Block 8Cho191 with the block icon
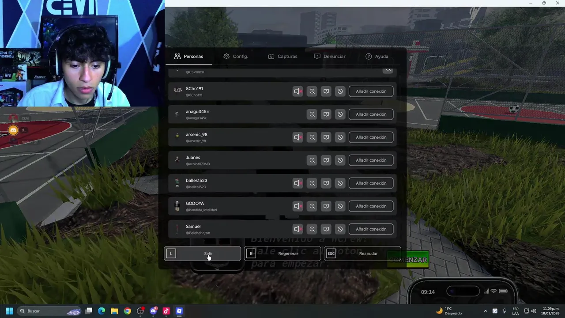This screenshot has width=565, height=318. click(340, 91)
